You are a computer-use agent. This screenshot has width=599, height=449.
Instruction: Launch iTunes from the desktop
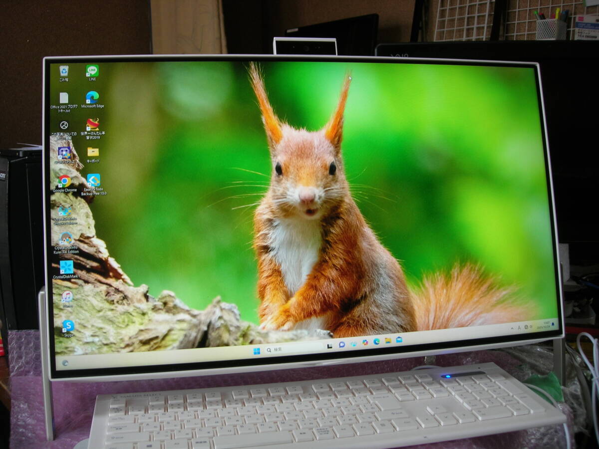(x=67, y=299)
